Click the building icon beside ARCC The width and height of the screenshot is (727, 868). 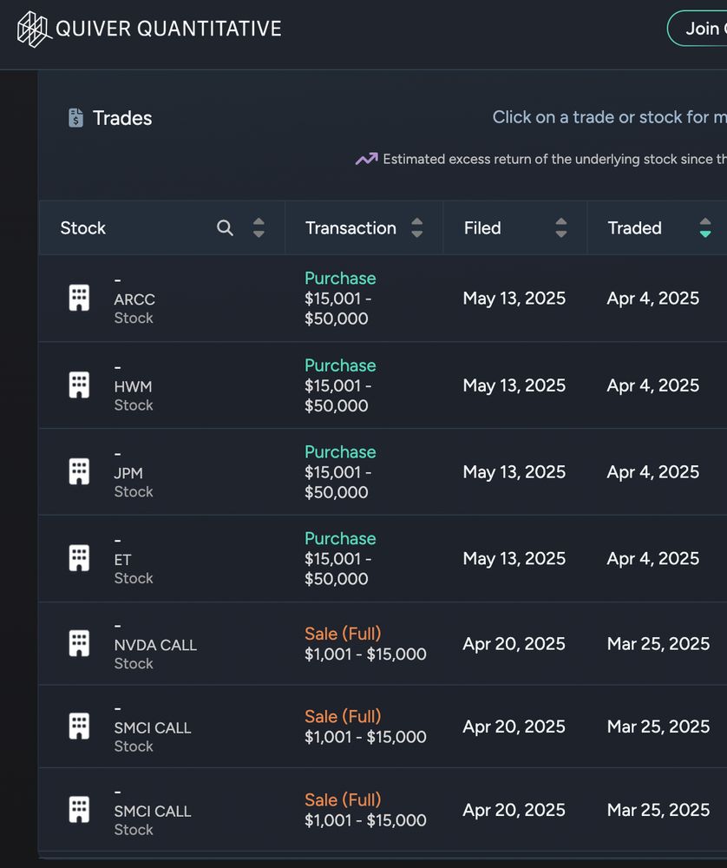tap(79, 298)
